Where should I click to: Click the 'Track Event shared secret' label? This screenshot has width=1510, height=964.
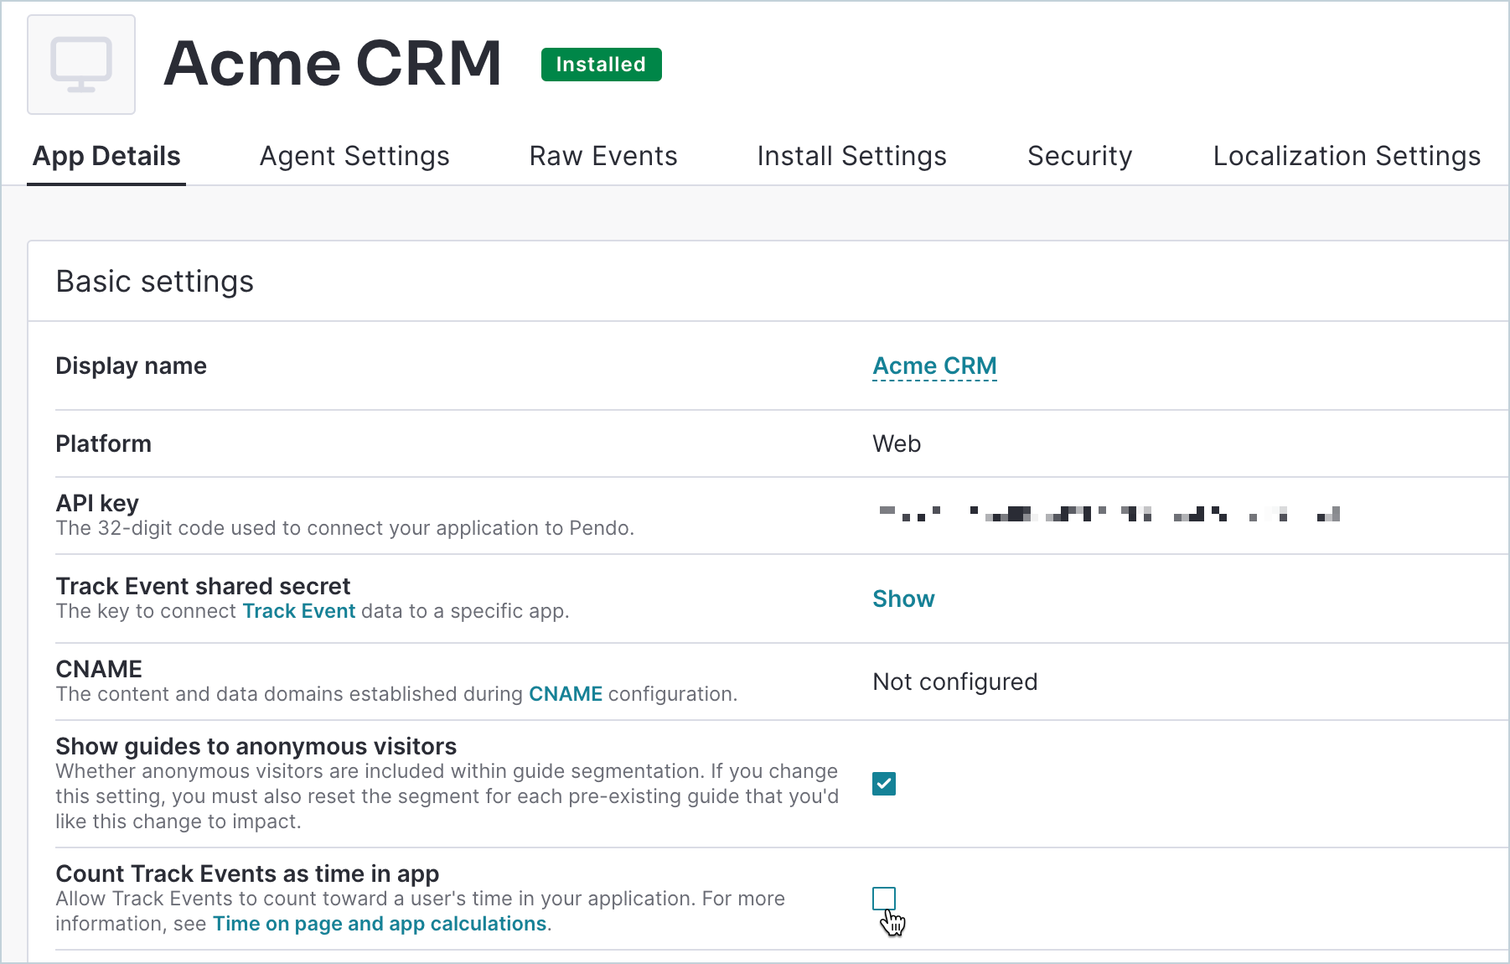pos(203,586)
